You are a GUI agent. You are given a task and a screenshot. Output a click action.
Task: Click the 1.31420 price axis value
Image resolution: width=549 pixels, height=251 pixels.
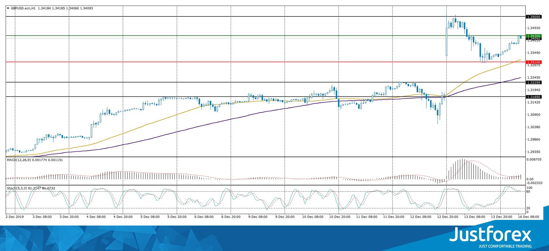click(x=534, y=102)
